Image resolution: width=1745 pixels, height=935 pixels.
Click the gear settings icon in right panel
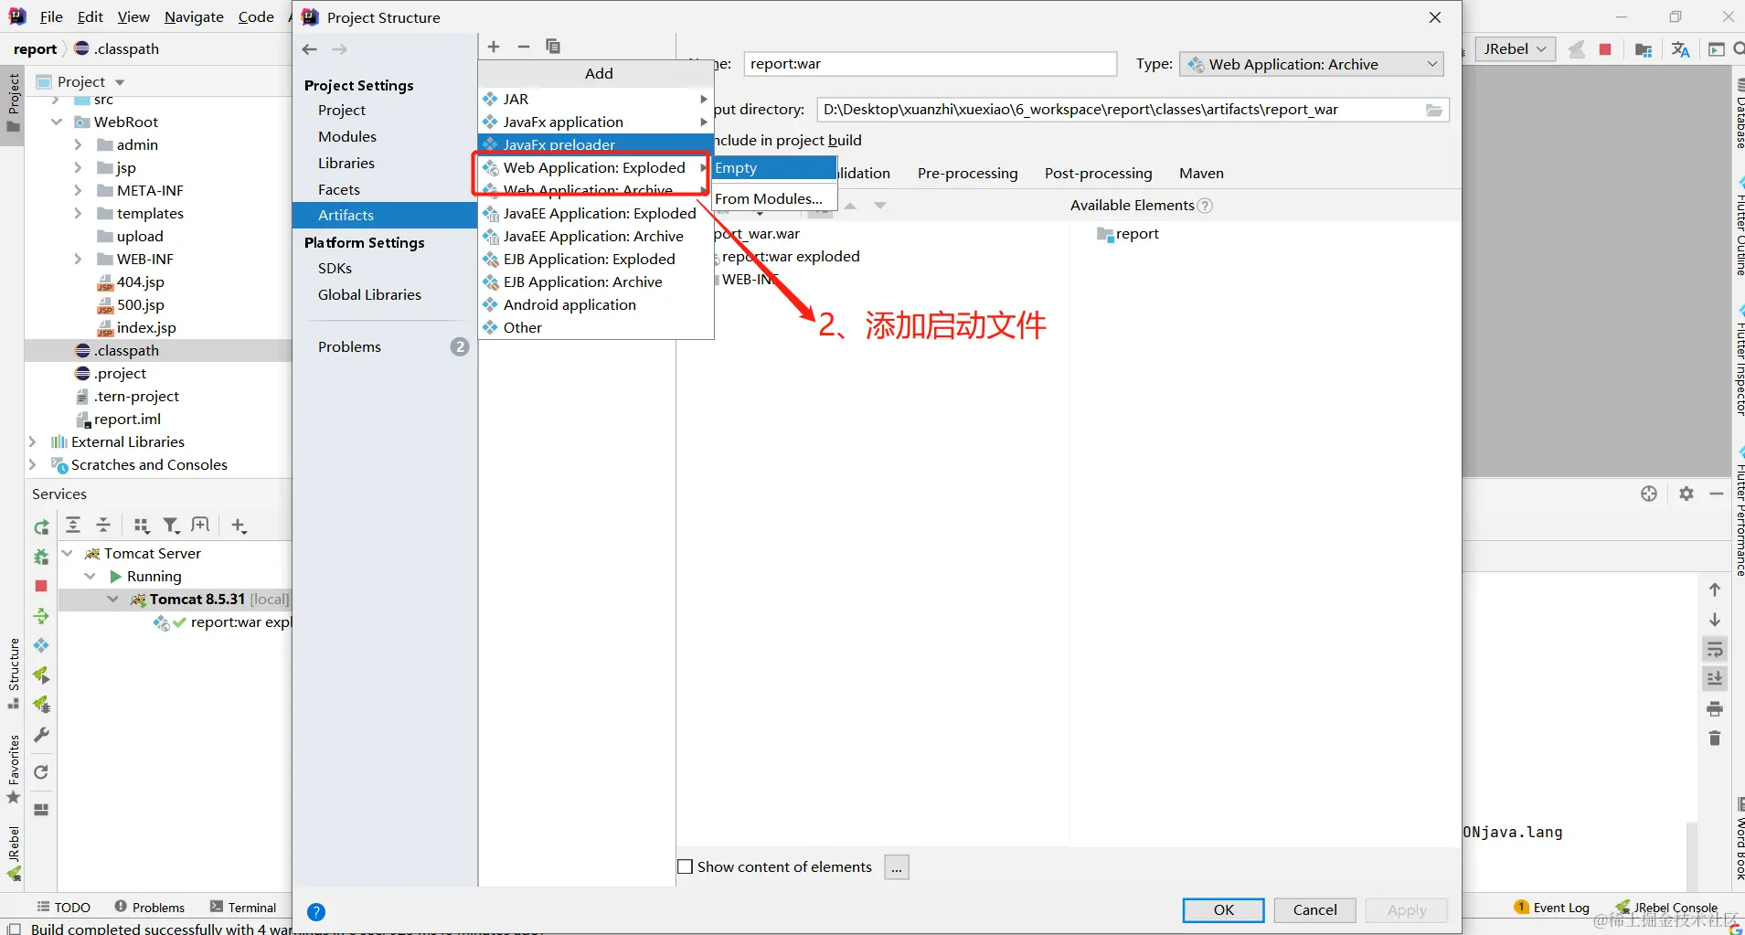1686,494
